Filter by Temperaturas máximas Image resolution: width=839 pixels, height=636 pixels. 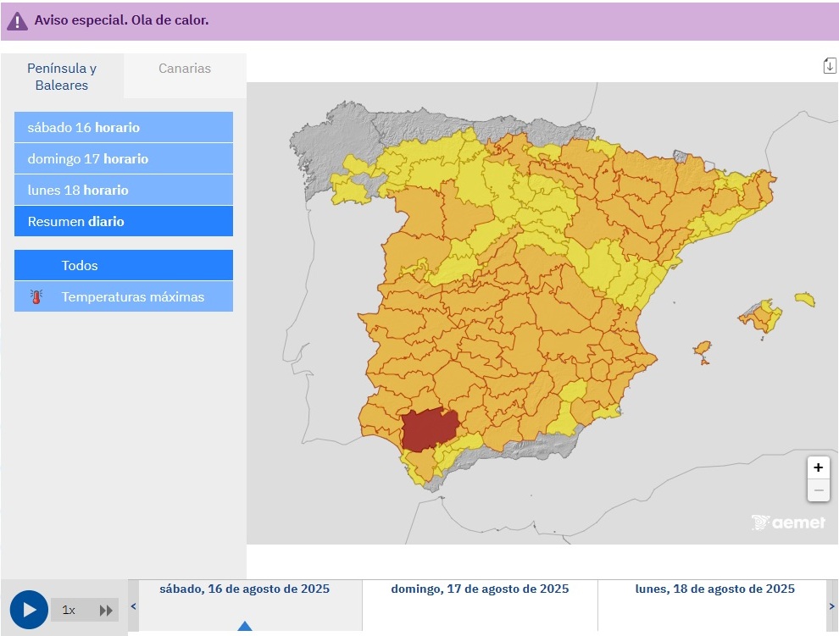124,297
